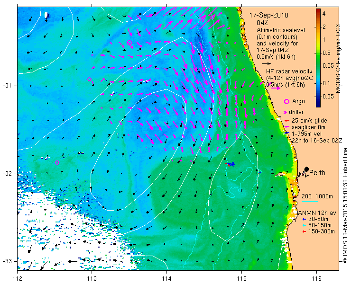Click the 'MODIS Chl-a mg/m3 OC3' colorbar title
Image resolution: width=351 pixels, height=284 pixels.
point(338,59)
